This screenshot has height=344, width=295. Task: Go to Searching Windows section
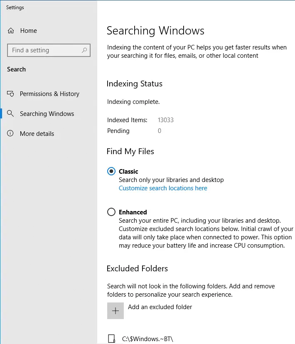point(47,114)
